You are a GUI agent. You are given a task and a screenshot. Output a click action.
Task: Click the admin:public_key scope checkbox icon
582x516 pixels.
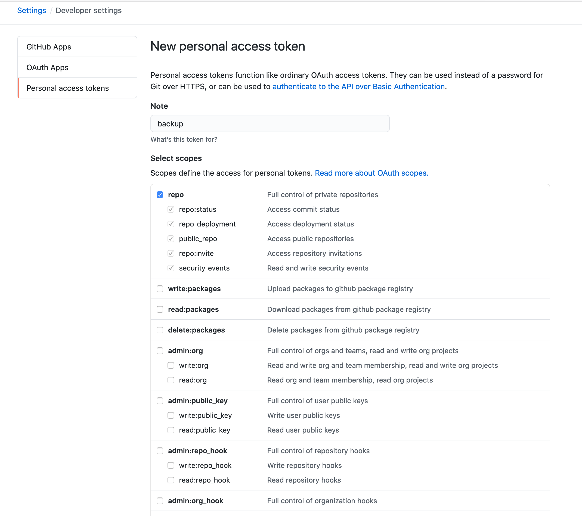click(x=159, y=400)
